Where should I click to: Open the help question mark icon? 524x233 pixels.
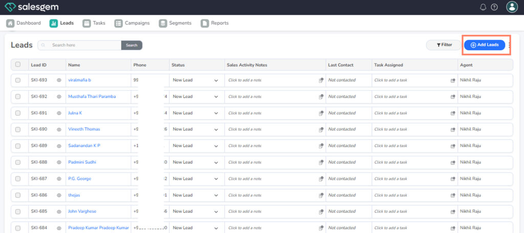(494, 7)
